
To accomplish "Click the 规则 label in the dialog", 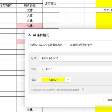I will pos(34,69).
